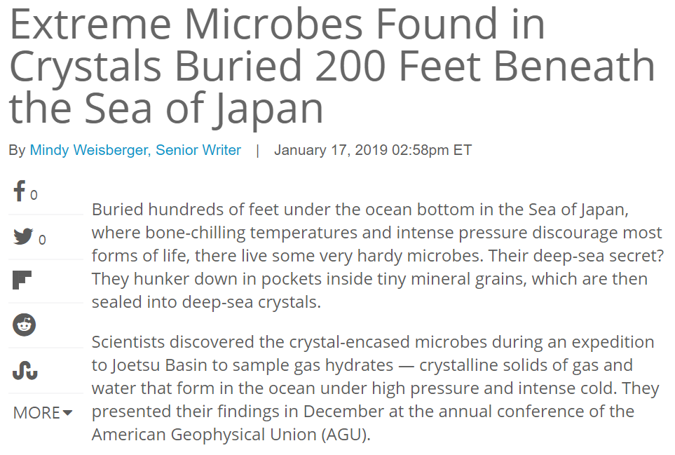Image resolution: width=675 pixels, height=455 pixels.
Task: Click the Flipboard share icon
Action: pyautogui.click(x=22, y=280)
